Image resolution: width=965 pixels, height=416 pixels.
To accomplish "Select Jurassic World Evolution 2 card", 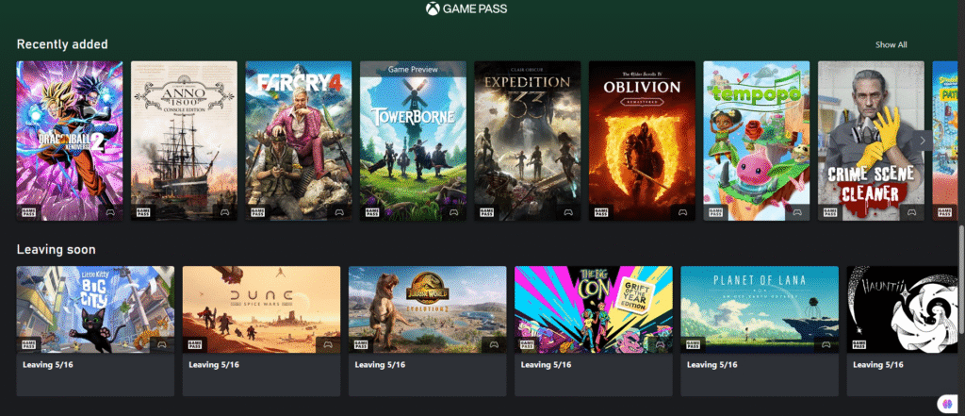I will click(x=428, y=331).
